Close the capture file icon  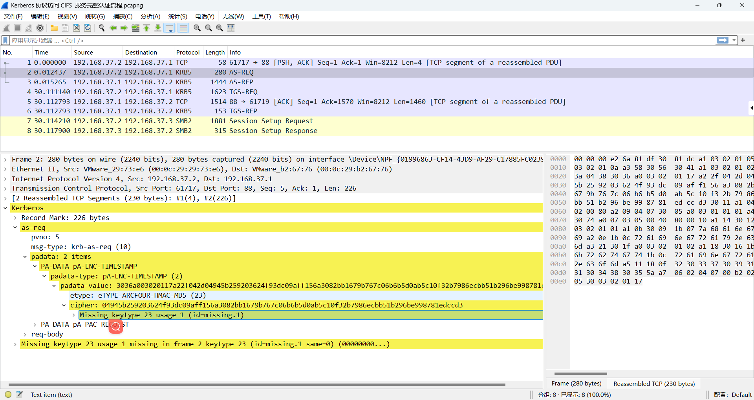click(77, 28)
